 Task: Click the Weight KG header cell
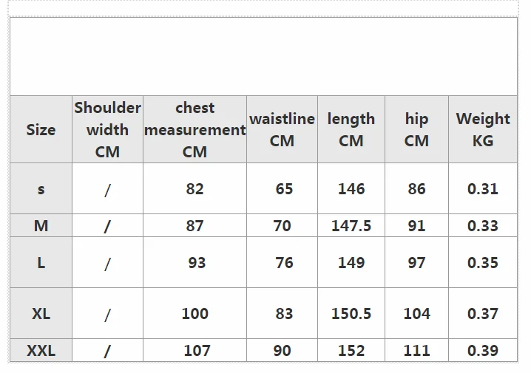[483, 129]
